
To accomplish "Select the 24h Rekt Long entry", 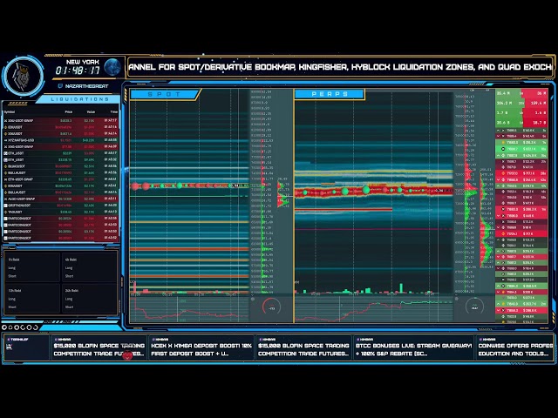I will click(x=68, y=299).
